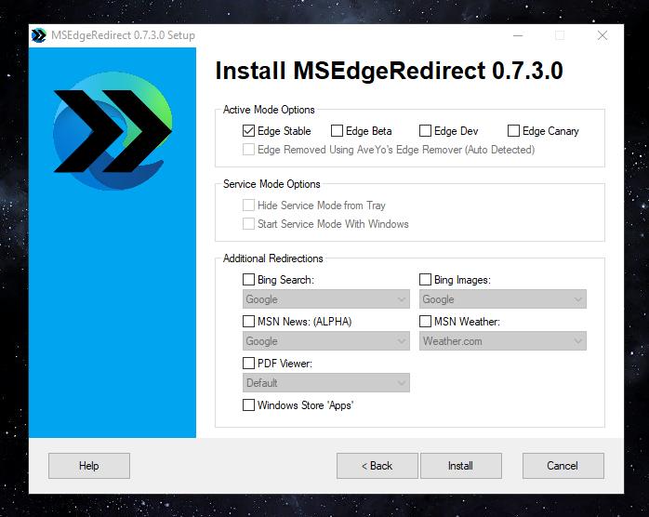Click the 'Install MSEdgeRedirect 0.7.3.0' heading
Image resolution: width=649 pixels, height=517 pixels.
click(389, 71)
